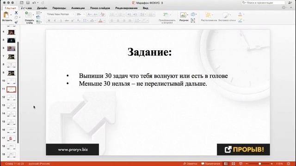Toggle Italic (К) formatting

point(55,20)
